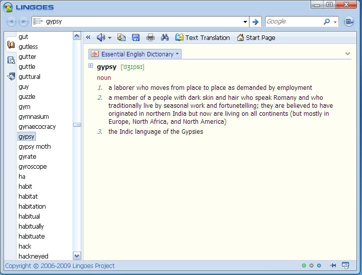362x275 pixels.
Task: Select 'guy' in the word list
Action: click(x=24, y=87)
